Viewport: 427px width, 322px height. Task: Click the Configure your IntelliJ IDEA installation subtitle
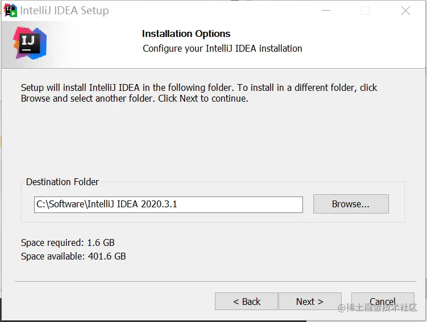(222, 48)
